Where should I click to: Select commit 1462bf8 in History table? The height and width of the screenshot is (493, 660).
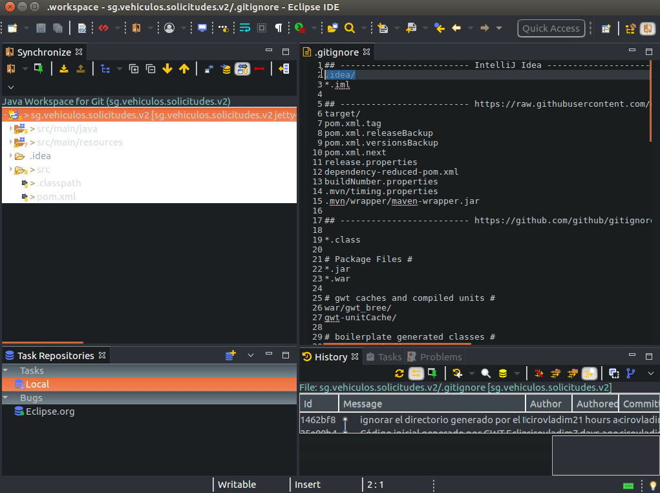coord(479,420)
